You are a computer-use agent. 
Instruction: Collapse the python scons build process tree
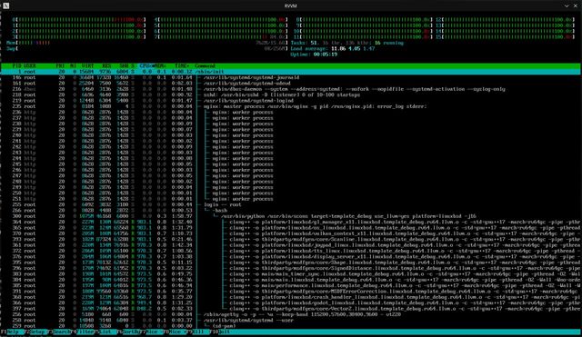tap(291, 216)
